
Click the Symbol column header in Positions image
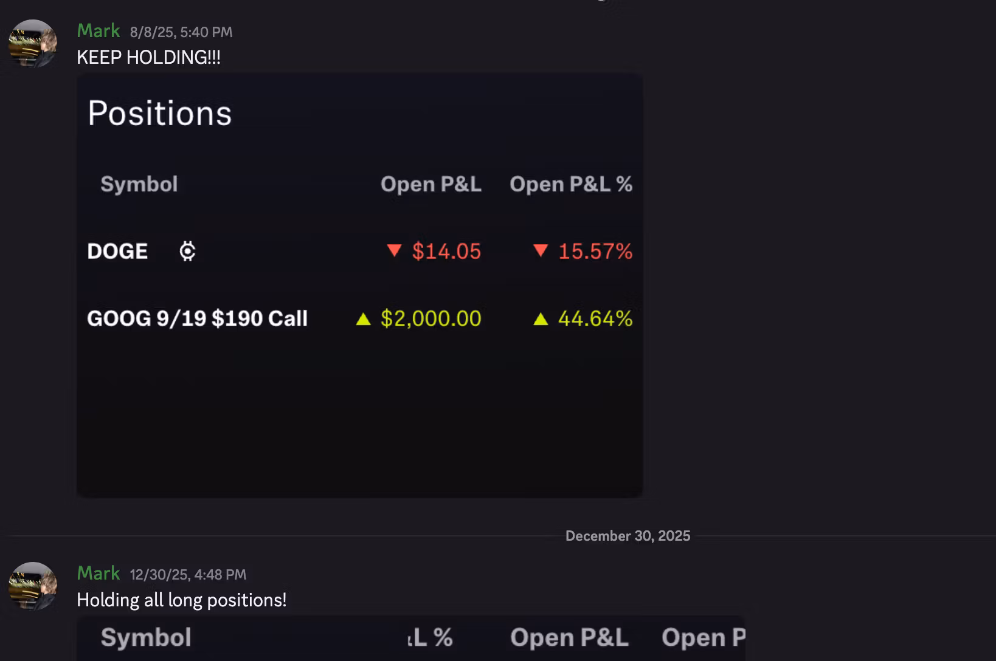coord(139,184)
